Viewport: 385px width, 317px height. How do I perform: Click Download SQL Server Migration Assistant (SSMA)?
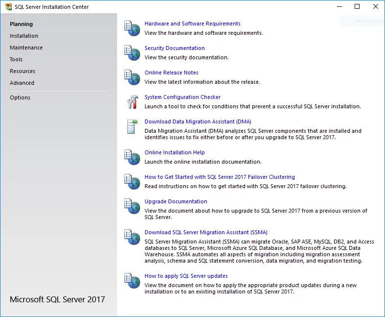click(x=206, y=233)
